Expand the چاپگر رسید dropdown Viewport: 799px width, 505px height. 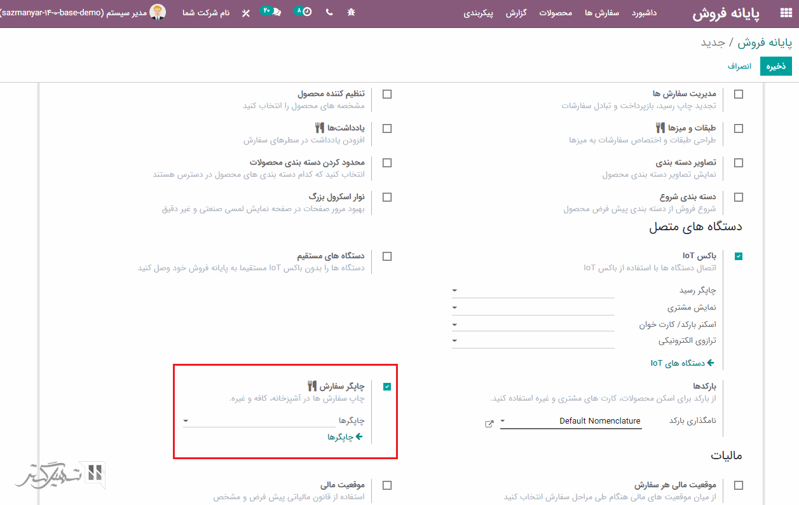(x=533, y=291)
